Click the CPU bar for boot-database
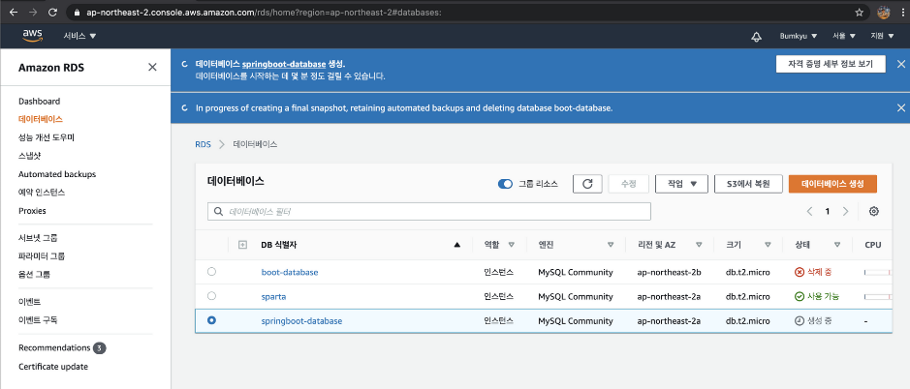 pyautogui.click(x=877, y=272)
